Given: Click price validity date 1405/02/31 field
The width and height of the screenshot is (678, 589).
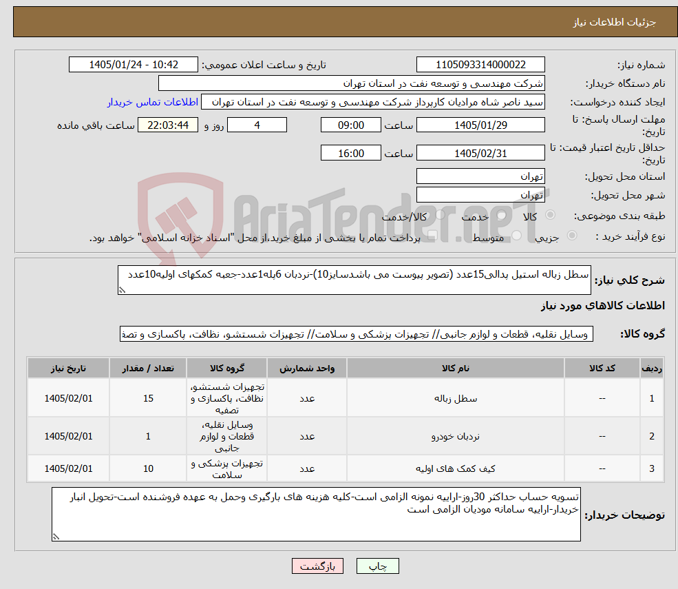Looking at the screenshot, I should [480, 153].
